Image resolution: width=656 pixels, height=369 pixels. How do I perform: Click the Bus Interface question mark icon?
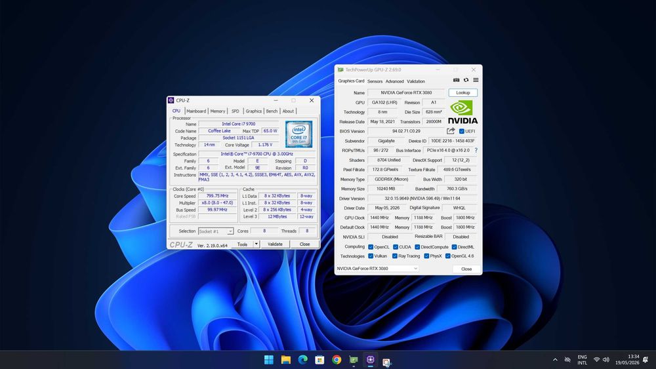click(476, 150)
